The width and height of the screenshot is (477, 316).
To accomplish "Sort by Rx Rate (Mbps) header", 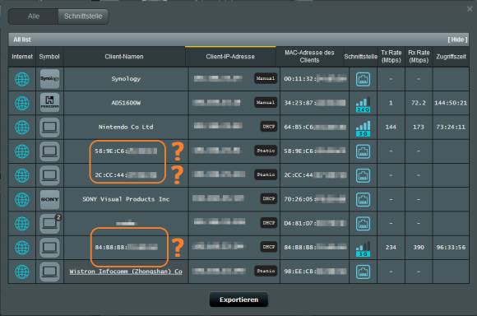I will coord(419,57).
